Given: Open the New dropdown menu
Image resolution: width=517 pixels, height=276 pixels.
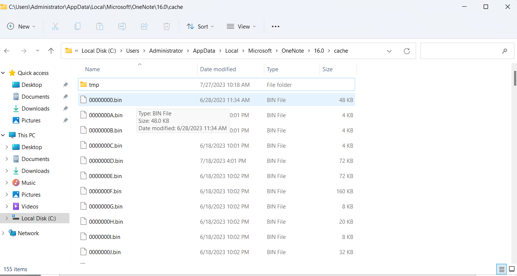Looking at the screenshot, I should (x=22, y=26).
